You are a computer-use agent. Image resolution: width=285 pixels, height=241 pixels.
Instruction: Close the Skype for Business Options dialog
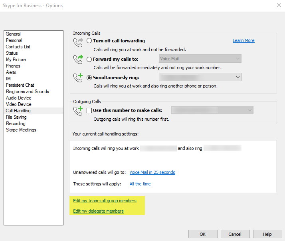click(x=279, y=5)
